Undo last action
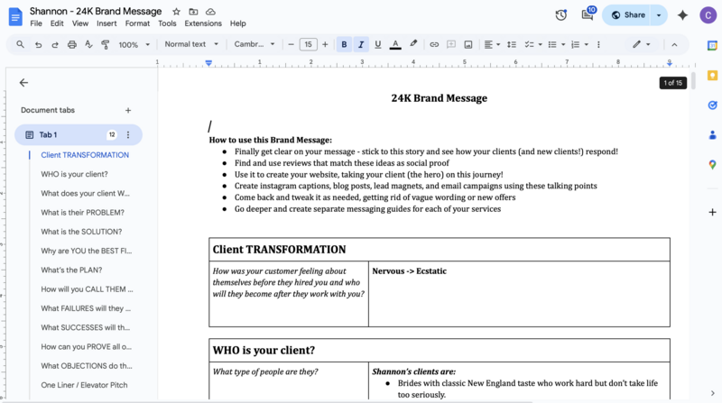722x403 pixels. (38, 44)
